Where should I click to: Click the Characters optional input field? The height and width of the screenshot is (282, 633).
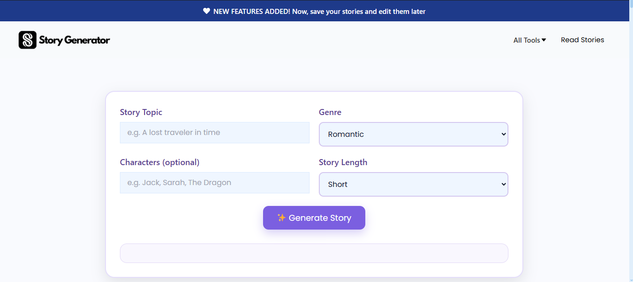pos(214,182)
